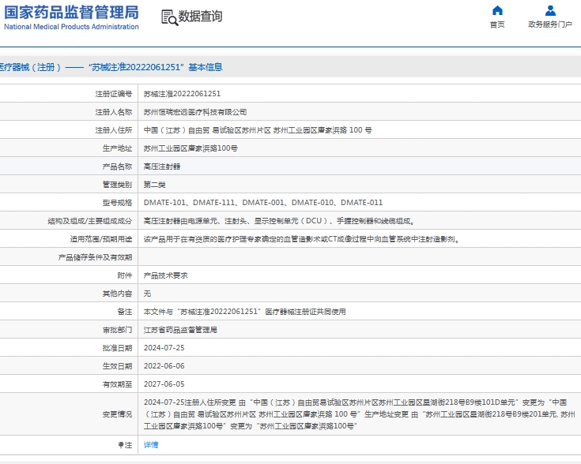The height and width of the screenshot is (464, 581).
Task: Click 江苏省药品监督管理局 approval department
Action: pyautogui.click(x=180, y=330)
